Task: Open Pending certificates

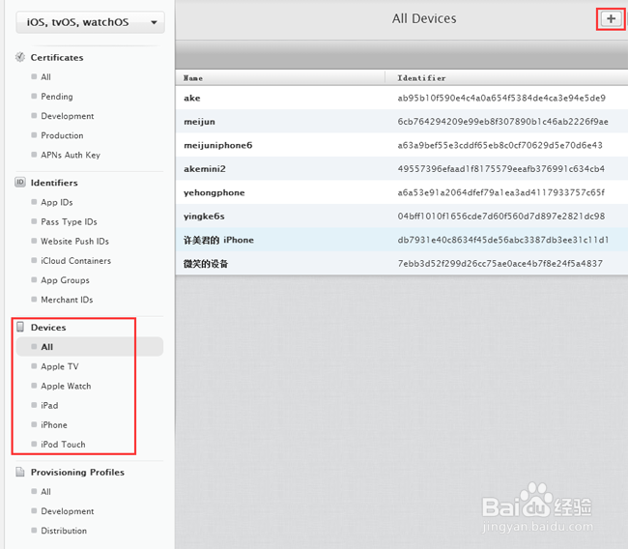Action: coord(57,97)
